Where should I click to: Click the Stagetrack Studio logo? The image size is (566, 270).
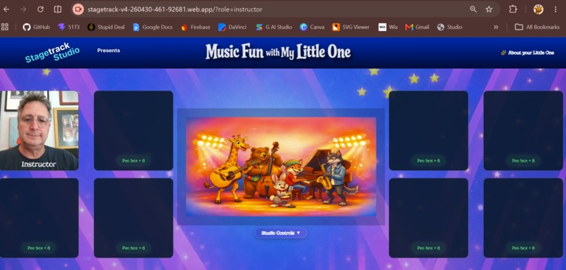tap(53, 53)
